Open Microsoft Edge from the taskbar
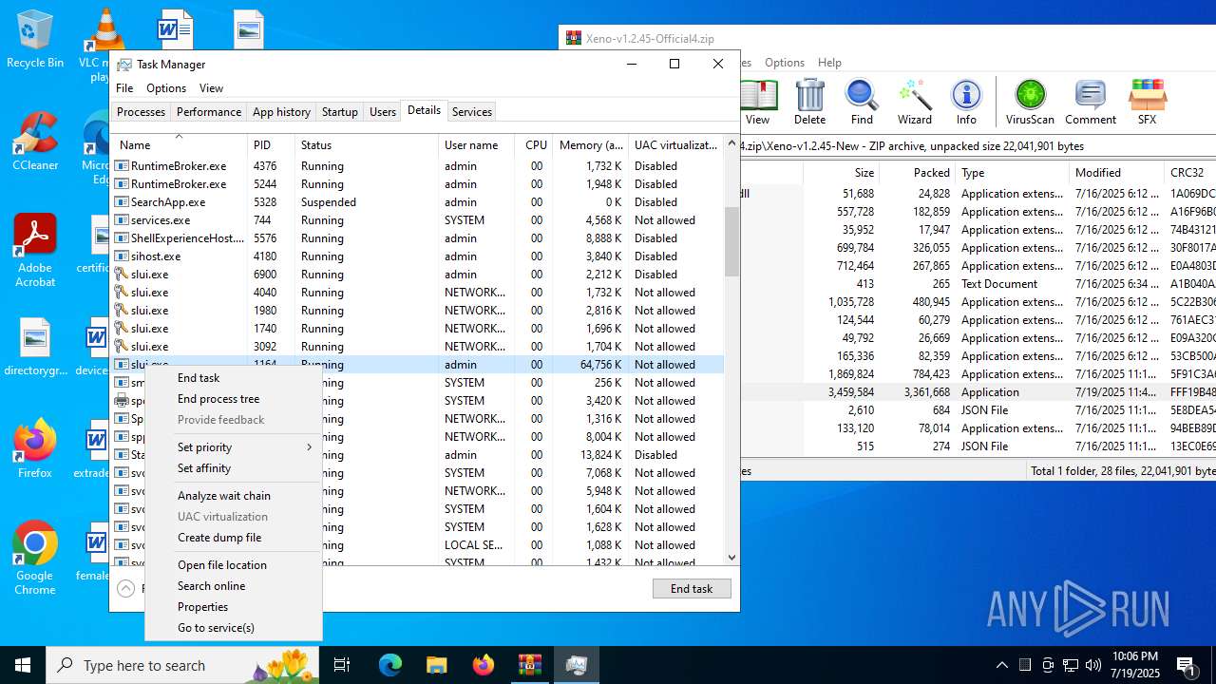1216x684 pixels. point(390,665)
